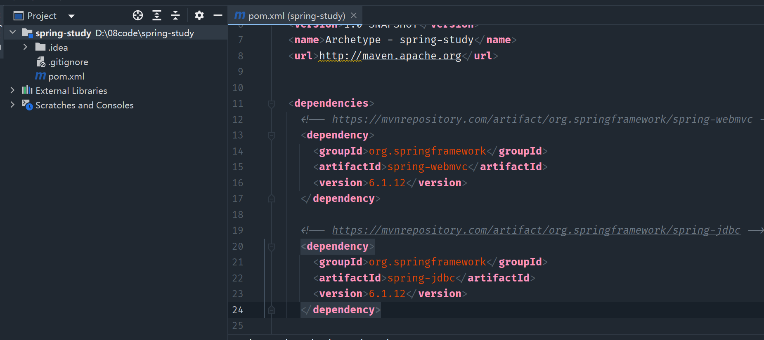The height and width of the screenshot is (340, 764).
Task: Click closing dependency tag on line 24
Action: pos(341,310)
